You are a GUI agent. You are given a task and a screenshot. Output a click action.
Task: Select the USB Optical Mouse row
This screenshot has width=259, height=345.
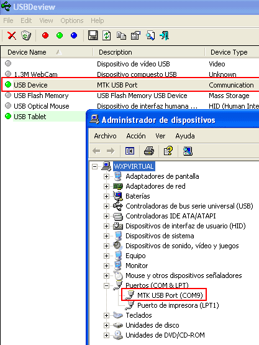click(x=130, y=106)
